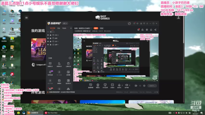
Task: Add 手机投屏 phone cast source
Action: click(x=105, y=86)
